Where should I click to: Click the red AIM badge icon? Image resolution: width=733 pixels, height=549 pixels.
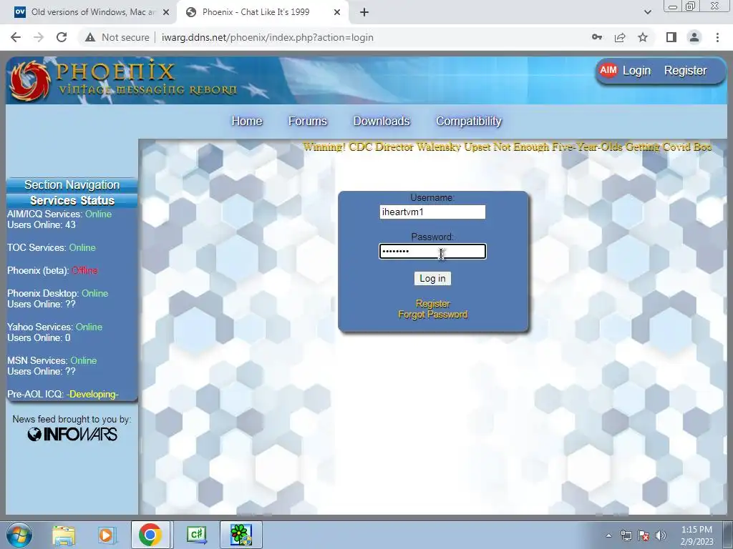[608, 71]
